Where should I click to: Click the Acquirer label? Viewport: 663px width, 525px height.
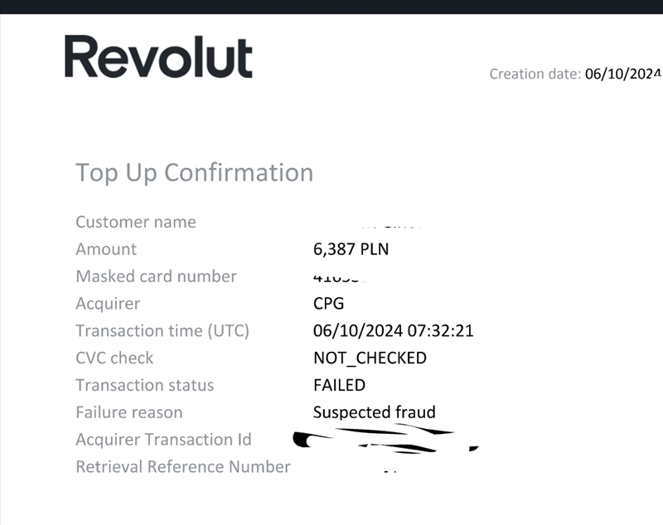pos(108,304)
